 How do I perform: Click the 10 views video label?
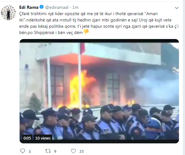43,138
